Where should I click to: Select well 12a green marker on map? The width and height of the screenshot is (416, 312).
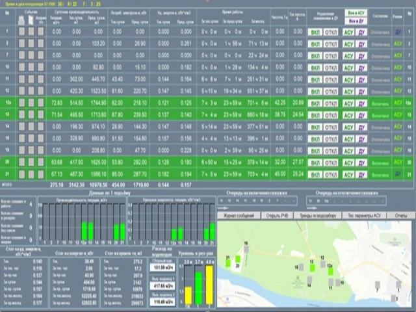(x=331, y=272)
